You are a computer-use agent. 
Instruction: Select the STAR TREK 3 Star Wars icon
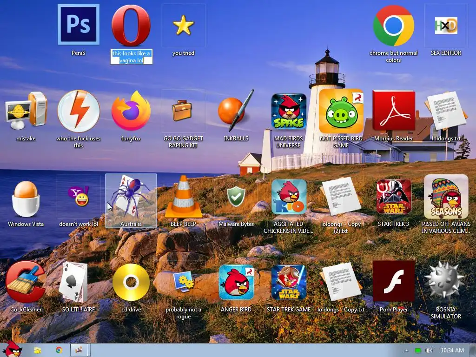tap(394, 197)
